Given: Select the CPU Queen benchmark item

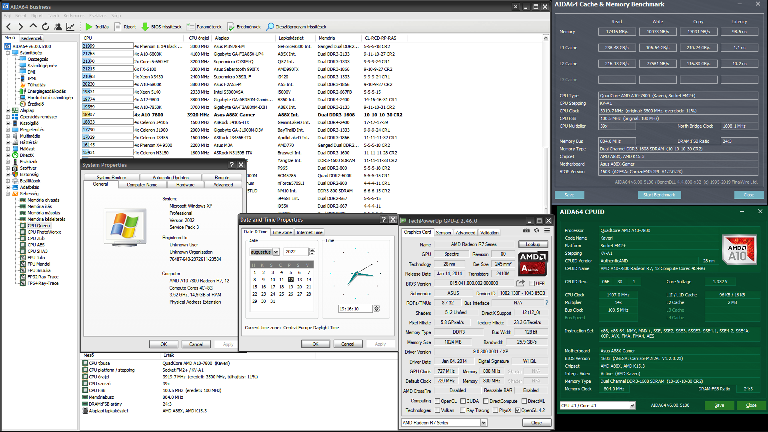Looking at the screenshot, I should [38, 226].
